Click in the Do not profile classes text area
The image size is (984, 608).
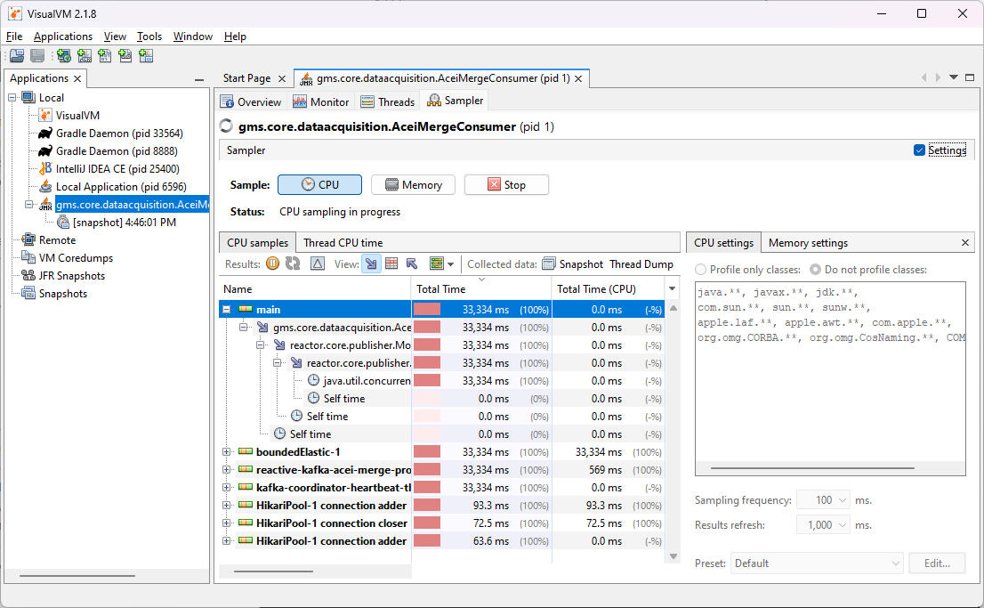[830, 378]
